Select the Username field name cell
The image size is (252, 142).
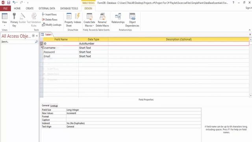61,48
